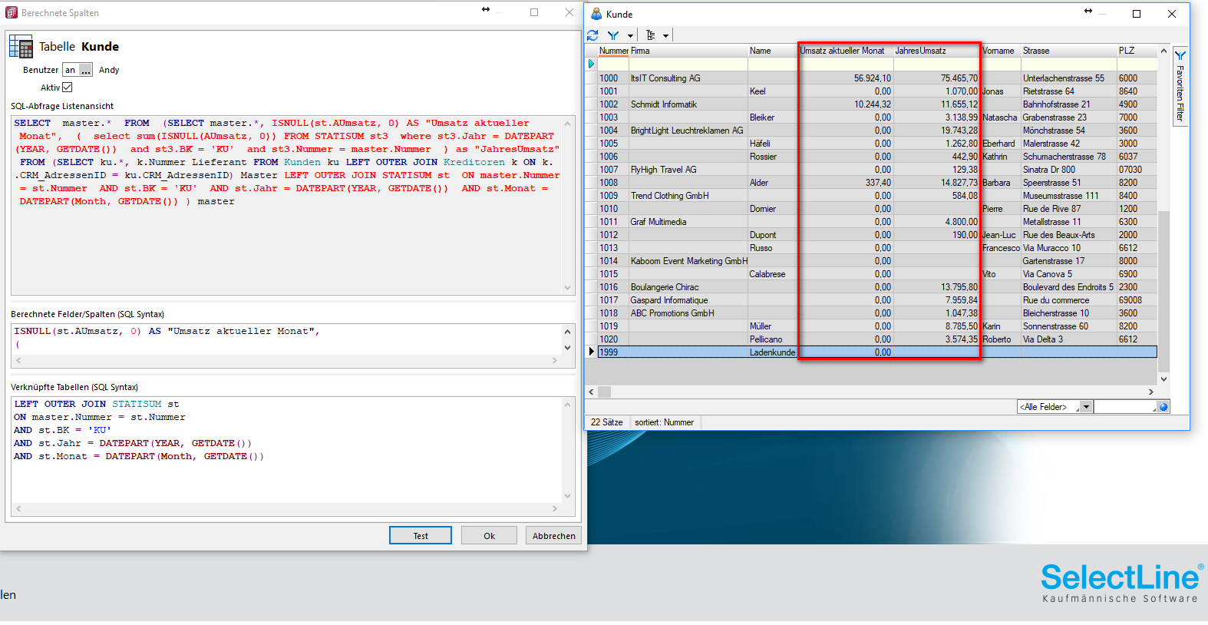Toggle the Aktiv checkbox

tap(67, 88)
